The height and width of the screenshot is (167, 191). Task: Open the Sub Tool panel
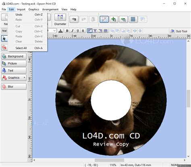[179, 31]
